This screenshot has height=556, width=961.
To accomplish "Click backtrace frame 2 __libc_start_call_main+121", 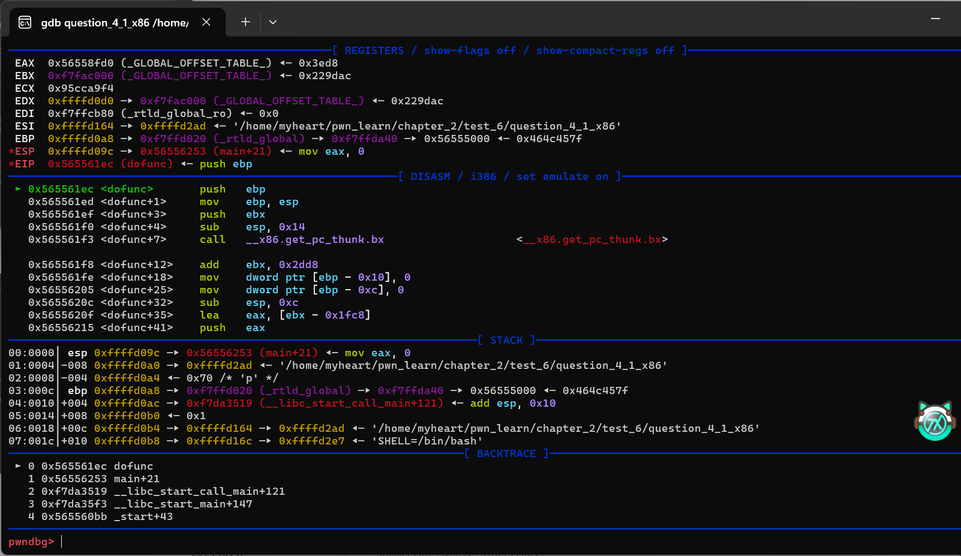I will (x=157, y=491).
